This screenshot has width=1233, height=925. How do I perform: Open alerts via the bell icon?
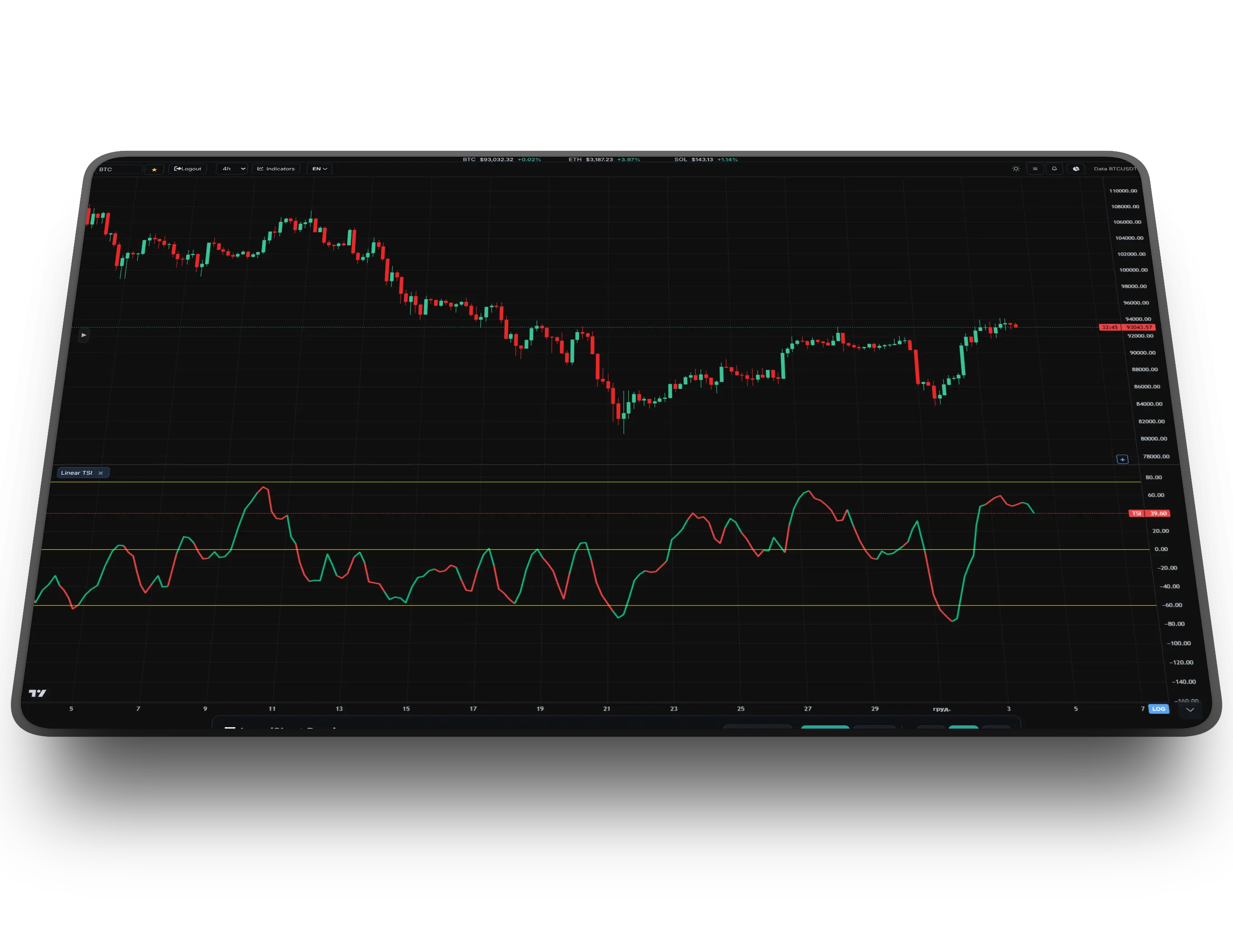click(1054, 169)
